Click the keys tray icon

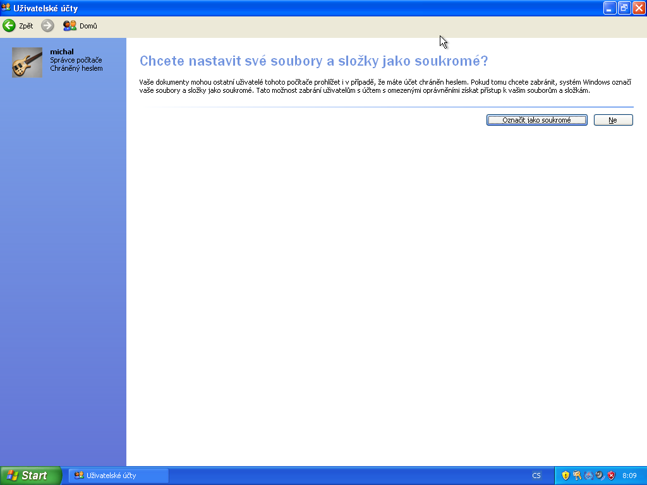coord(577,476)
